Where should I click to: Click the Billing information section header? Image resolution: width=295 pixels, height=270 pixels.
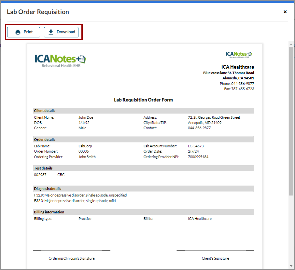coord(49,212)
